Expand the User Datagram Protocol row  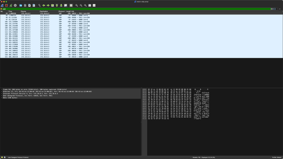2,96
